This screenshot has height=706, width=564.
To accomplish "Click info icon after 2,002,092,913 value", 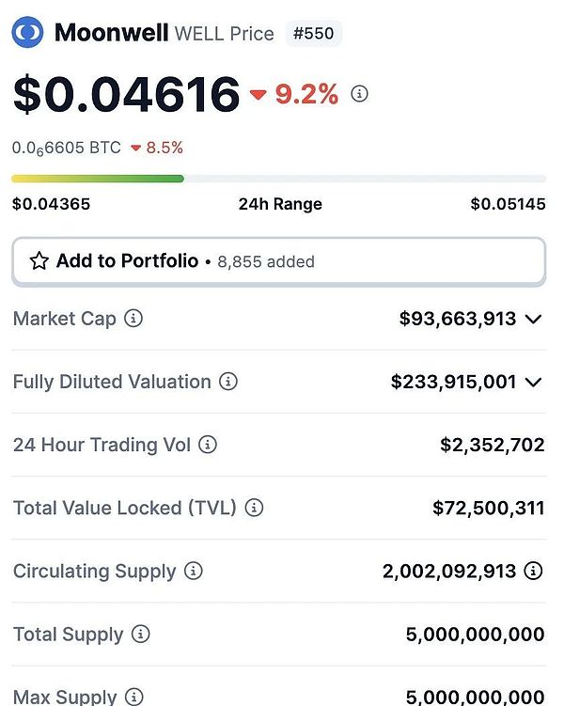I will 533,571.
